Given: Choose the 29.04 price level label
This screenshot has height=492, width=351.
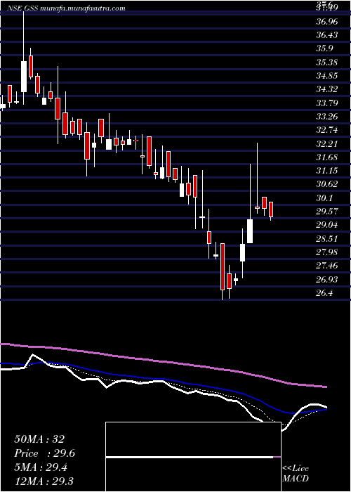Looking at the screenshot, I should pos(327,226).
